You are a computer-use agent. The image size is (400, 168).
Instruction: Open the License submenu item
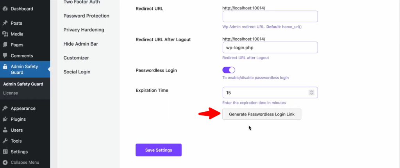click(11, 93)
